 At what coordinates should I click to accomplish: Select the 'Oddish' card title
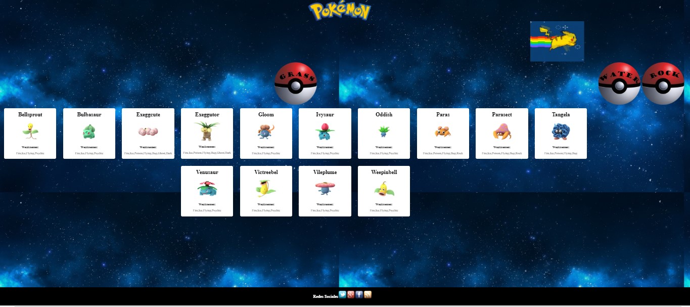(x=384, y=115)
